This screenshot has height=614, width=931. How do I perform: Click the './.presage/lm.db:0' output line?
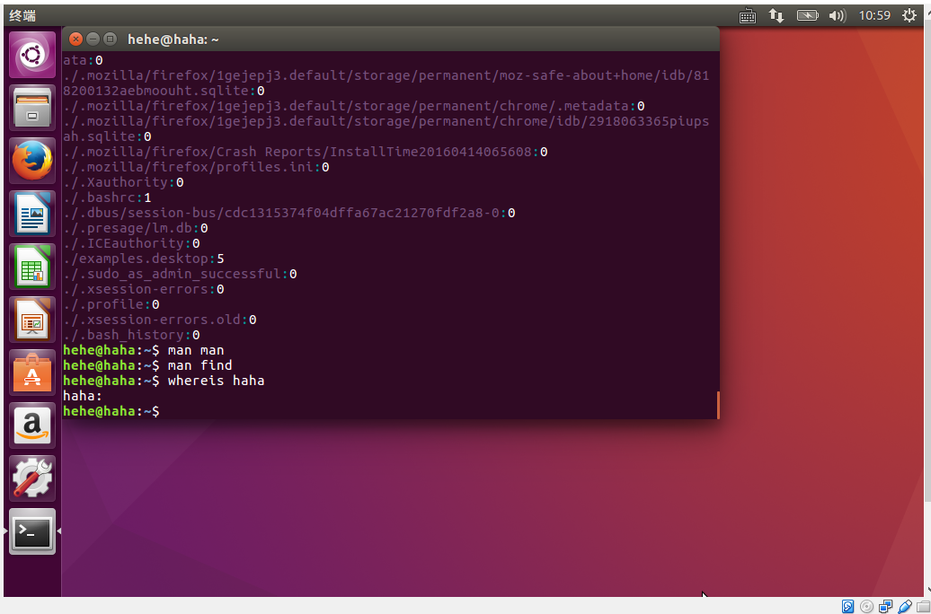136,228
